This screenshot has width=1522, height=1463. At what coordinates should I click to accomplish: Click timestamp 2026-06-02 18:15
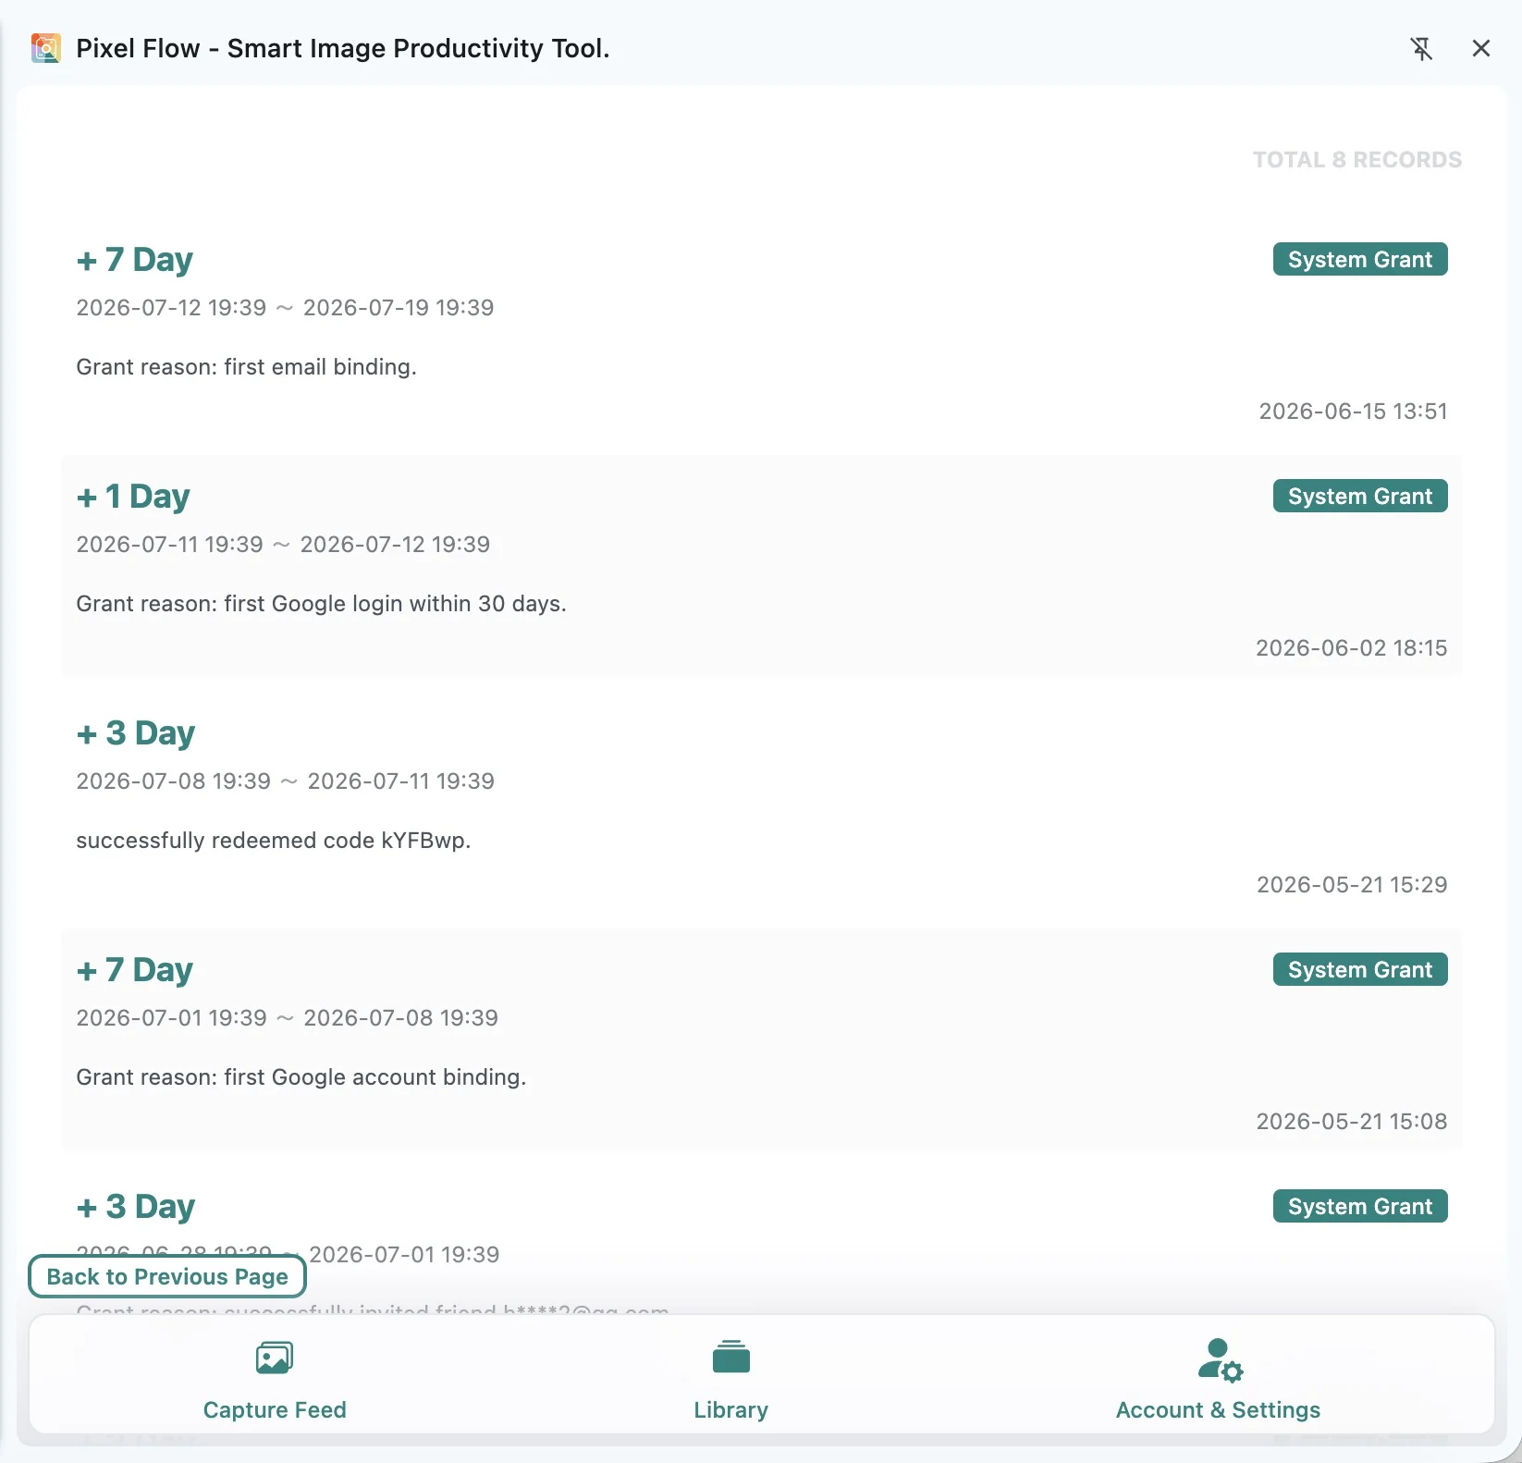tap(1351, 647)
